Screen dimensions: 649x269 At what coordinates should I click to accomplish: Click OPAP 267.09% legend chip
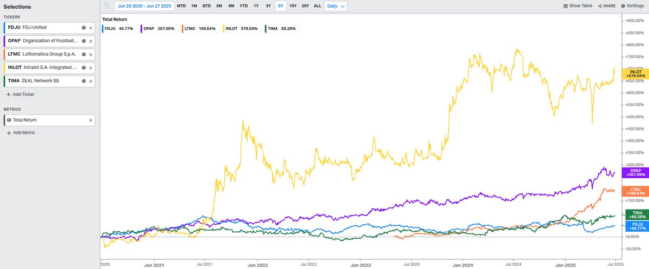click(160, 28)
